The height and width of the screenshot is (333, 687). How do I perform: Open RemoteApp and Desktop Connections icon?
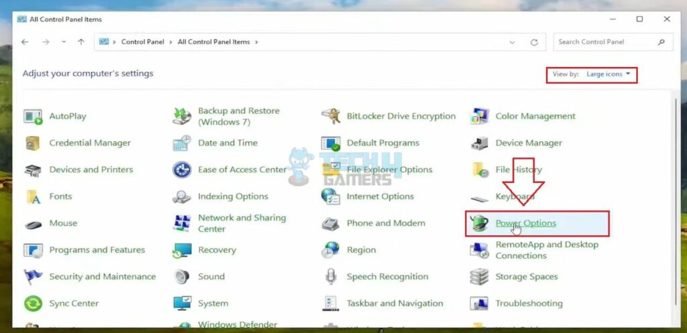479,250
